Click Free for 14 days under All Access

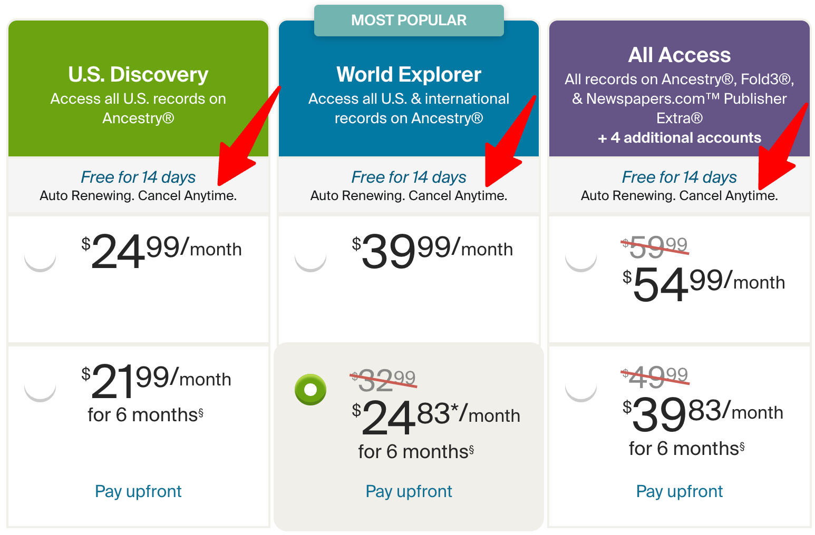click(680, 177)
